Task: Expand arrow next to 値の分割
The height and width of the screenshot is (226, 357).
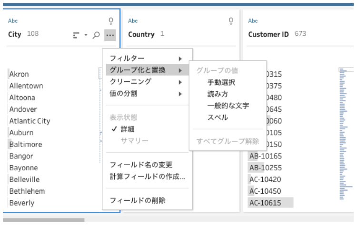Action: click(x=180, y=94)
